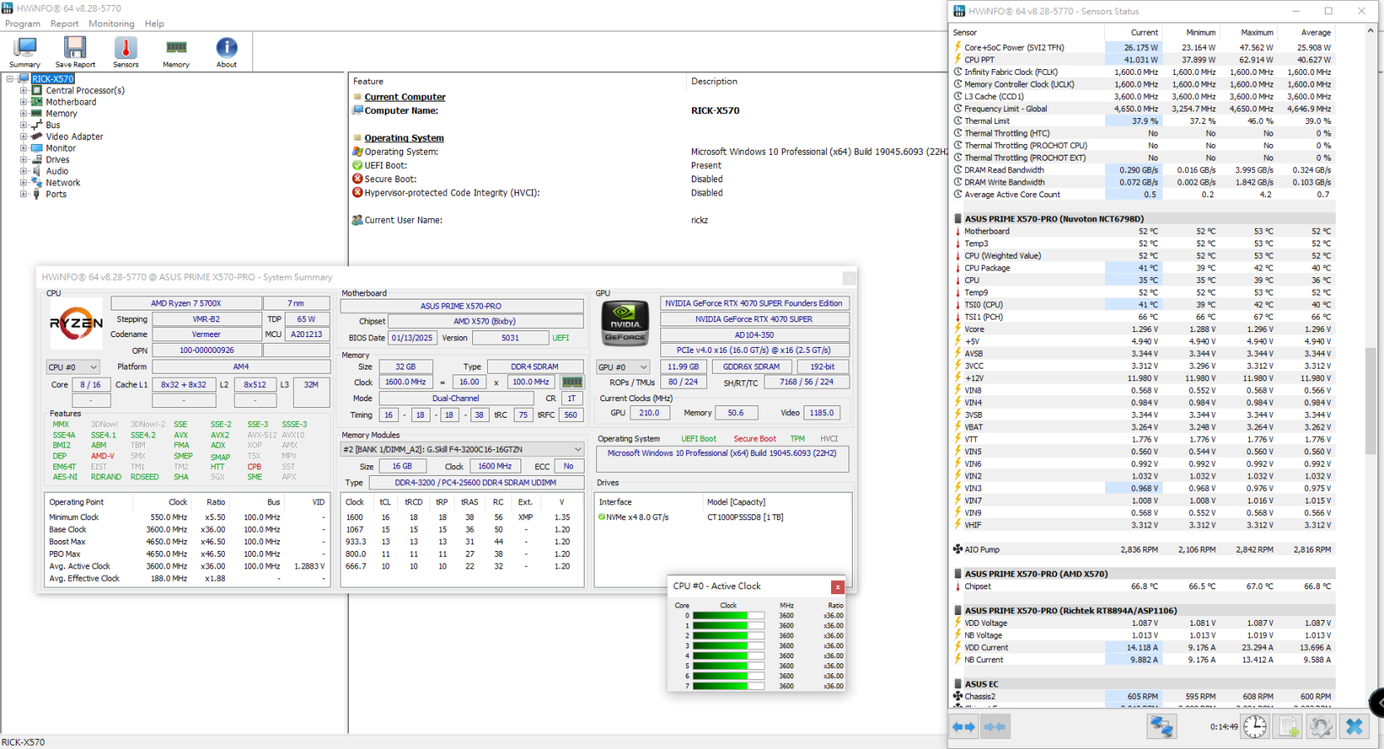Click the sensor logging clock icon
Image resolution: width=1384 pixels, height=749 pixels.
click(1254, 727)
